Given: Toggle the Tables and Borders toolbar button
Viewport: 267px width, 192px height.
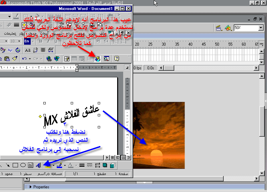Looking at the screenshot, I should (x=66, y=59).
